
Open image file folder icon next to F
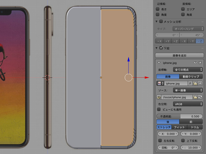coord(195,83)
